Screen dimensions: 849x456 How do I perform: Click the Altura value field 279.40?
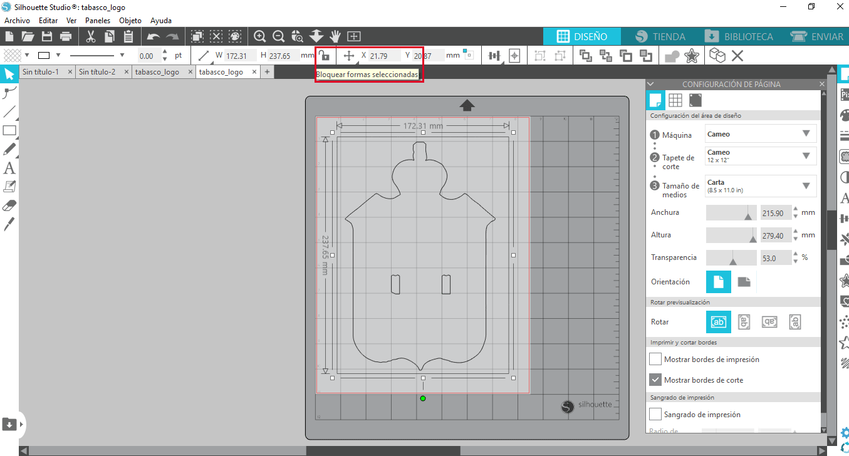click(x=775, y=236)
